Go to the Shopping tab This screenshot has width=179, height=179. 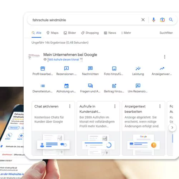(90, 33)
